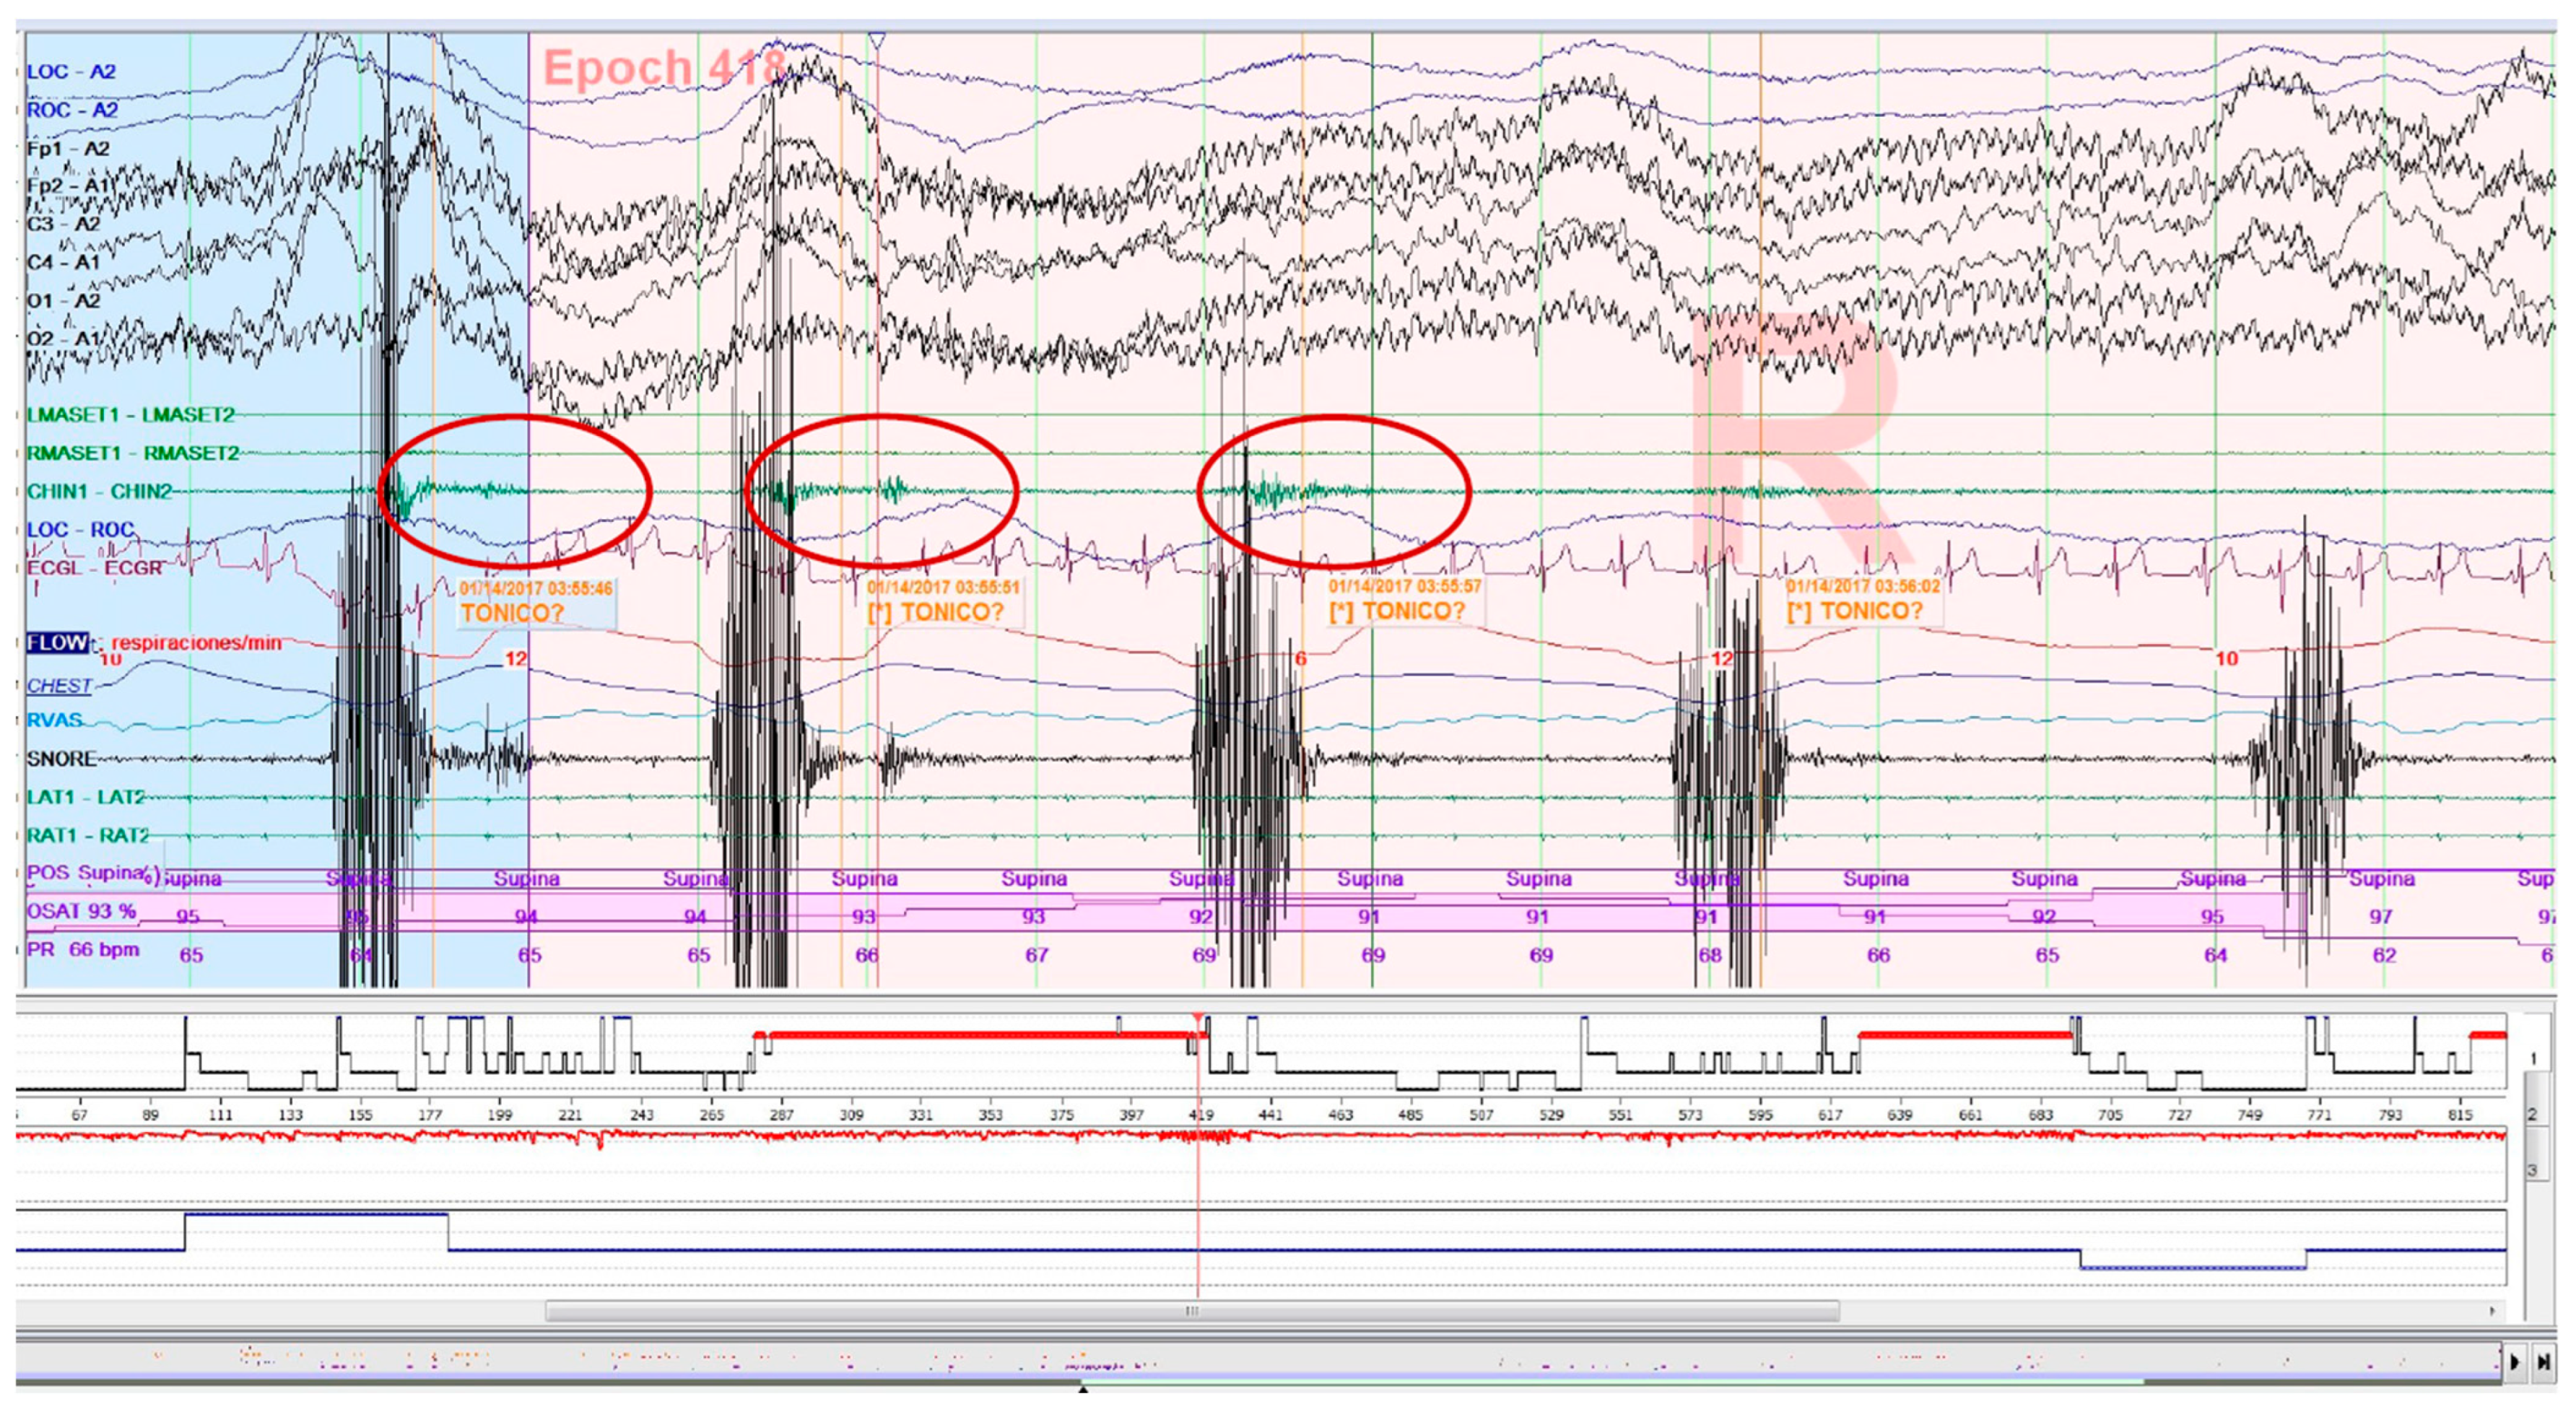Jump to epoch 771 on the hypnogram axis

click(x=2318, y=1114)
